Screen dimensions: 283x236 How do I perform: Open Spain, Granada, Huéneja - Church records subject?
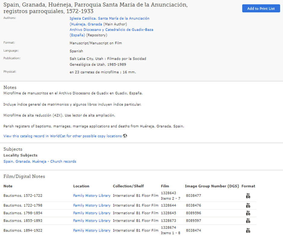tap(40, 162)
